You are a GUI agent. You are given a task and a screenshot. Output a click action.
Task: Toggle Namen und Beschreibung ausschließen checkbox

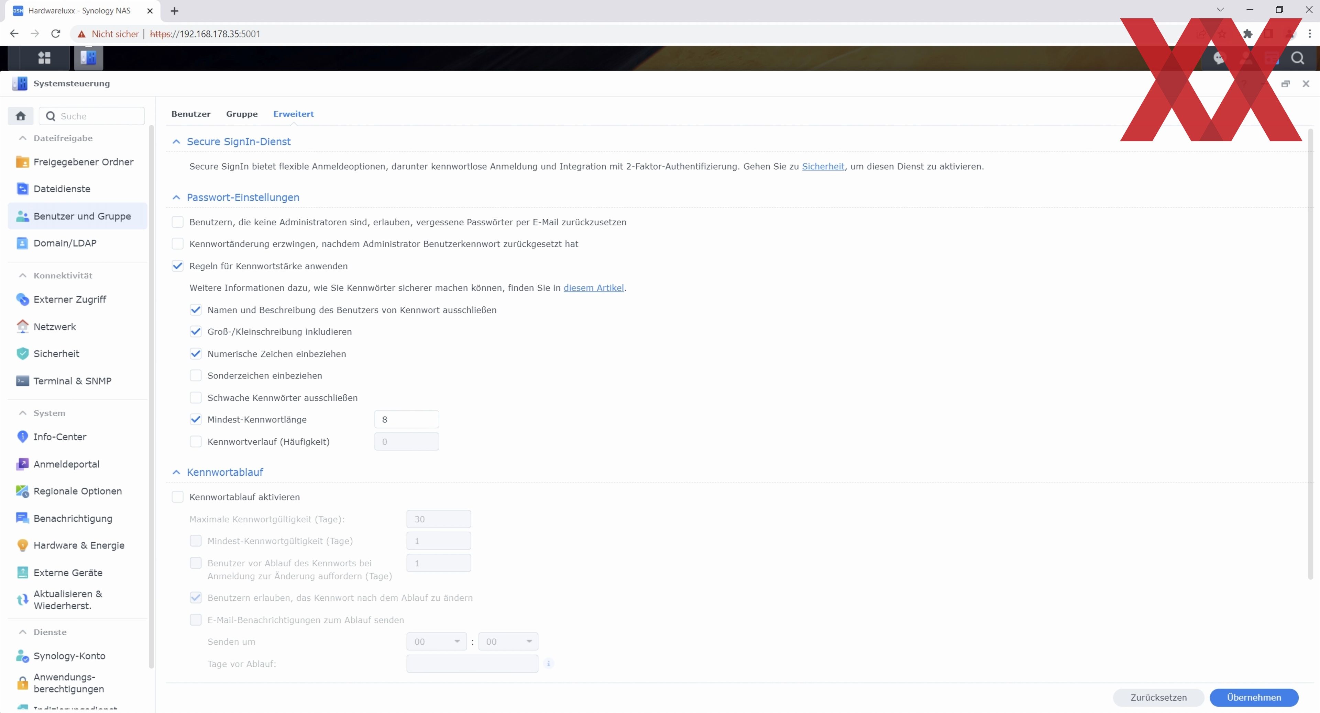pyautogui.click(x=196, y=310)
